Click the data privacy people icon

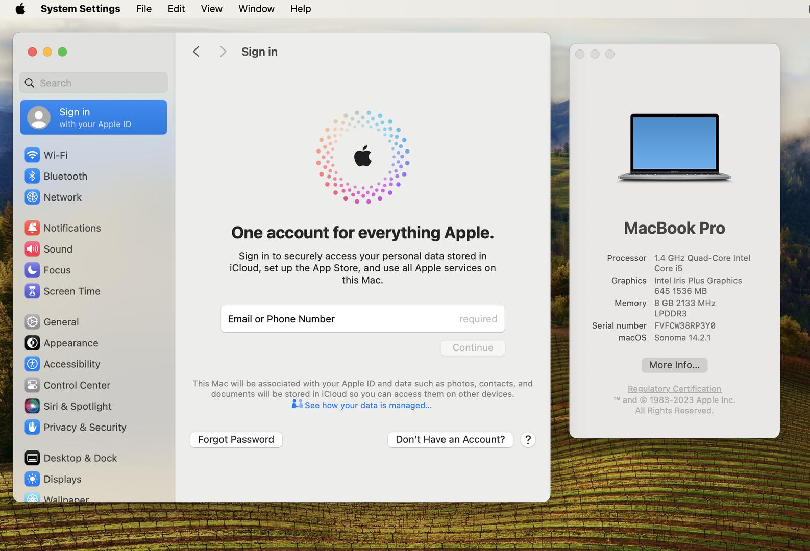click(x=297, y=404)
